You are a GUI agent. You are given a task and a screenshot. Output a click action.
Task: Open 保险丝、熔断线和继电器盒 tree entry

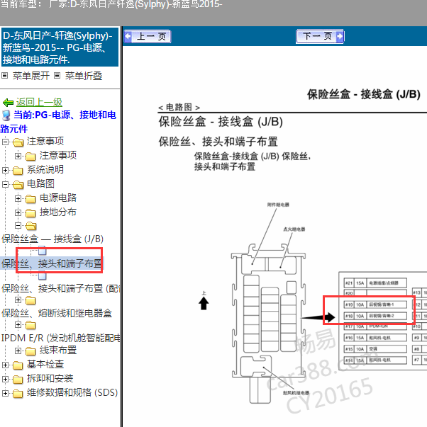(57, 313)
